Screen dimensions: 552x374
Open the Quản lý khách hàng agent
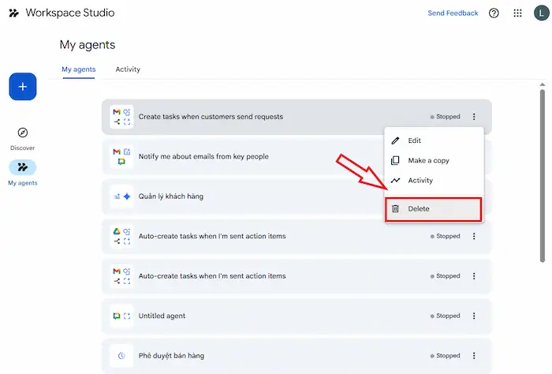tap(171, 196)
